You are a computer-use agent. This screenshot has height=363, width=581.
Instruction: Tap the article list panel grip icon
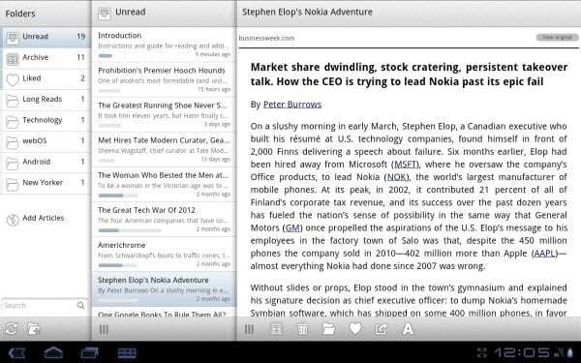coord(104,329)
